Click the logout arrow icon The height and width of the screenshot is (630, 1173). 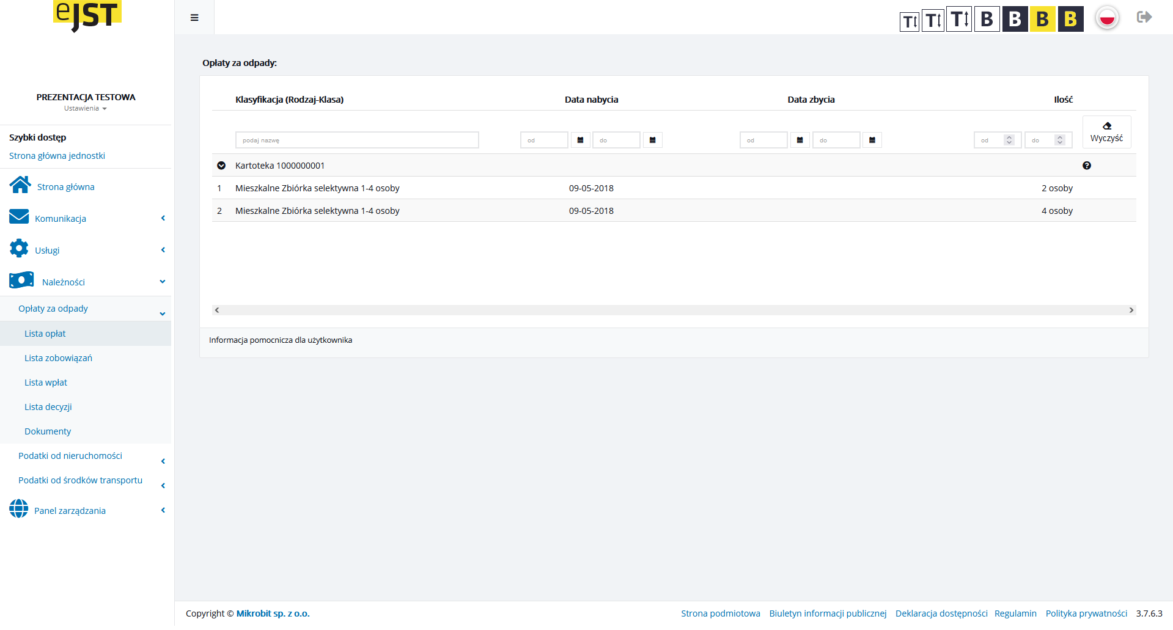point(1144,17)
